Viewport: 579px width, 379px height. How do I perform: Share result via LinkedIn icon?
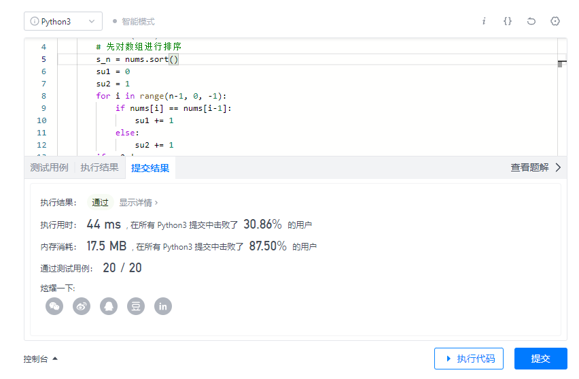tap(163, 306)
